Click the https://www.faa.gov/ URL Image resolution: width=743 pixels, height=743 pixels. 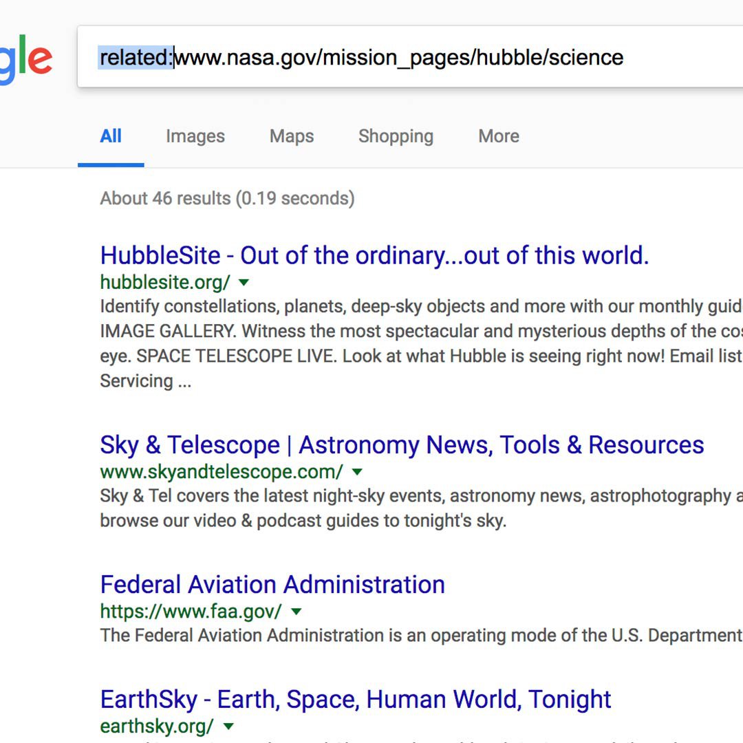pyautogui.click(x=191, y=612)
